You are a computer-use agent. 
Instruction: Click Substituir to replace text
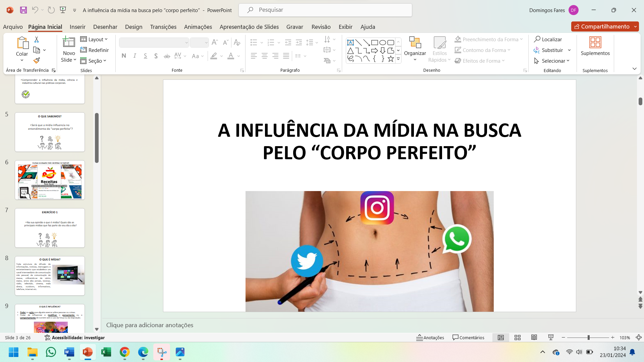[x=548, y=50]
